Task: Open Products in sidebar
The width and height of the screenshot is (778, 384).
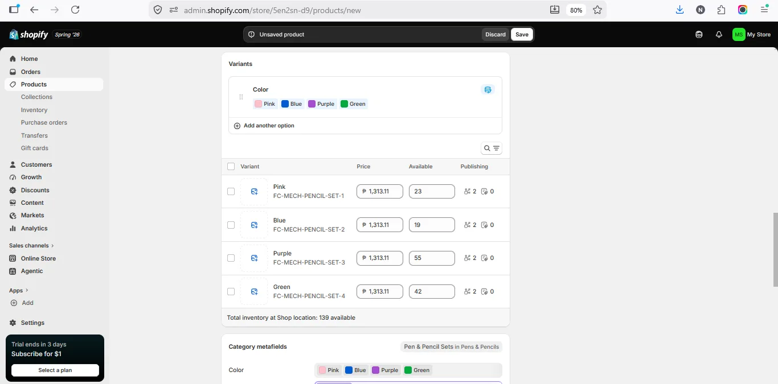Action: tap(54, 84)
